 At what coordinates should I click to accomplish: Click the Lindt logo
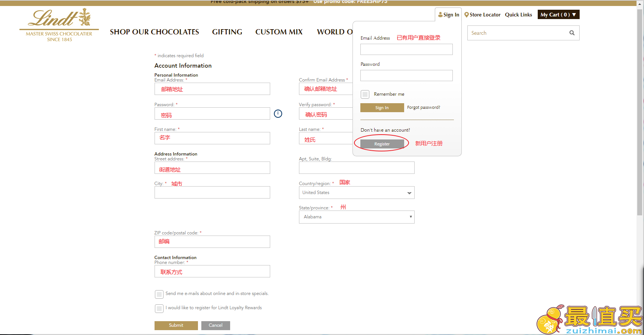[59, 25]
